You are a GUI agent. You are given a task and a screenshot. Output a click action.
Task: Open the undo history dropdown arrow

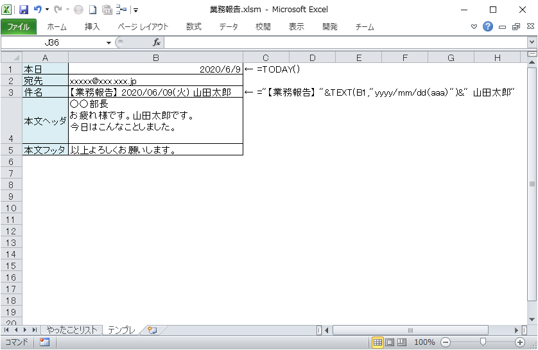click(x=47, y=10)
